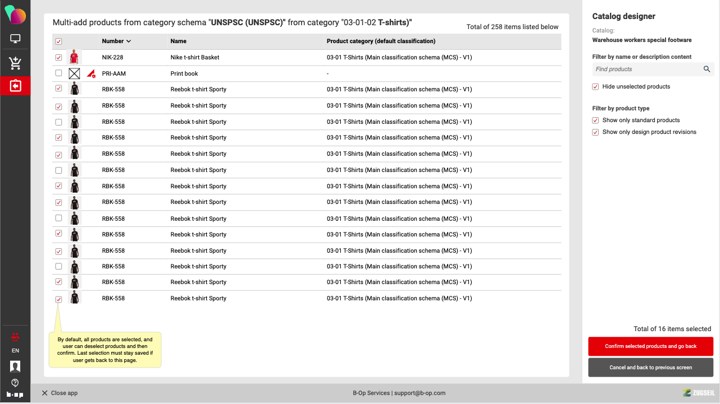Click the colorful app logo at top-left

tap(15, 15)
